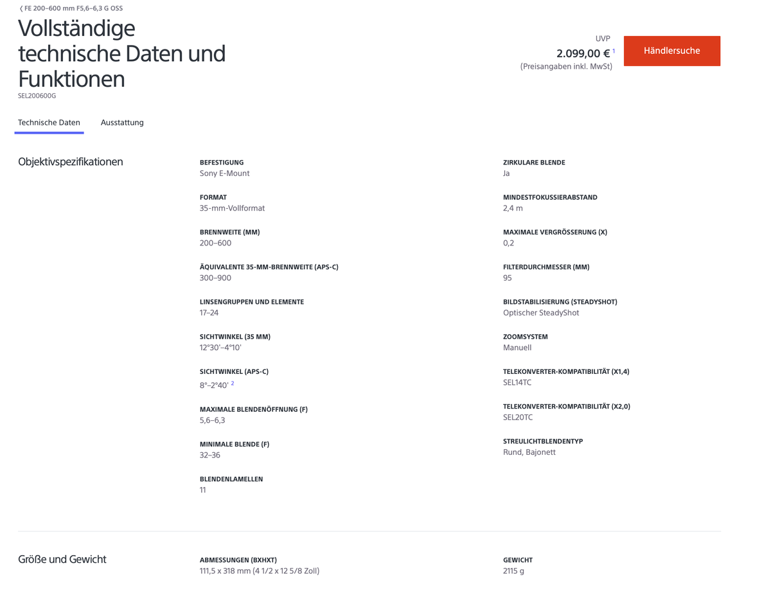The height and width of the screenshot is (593, 771).
Task: Click the Sony E-Mount value
Action: tap(224, 173)
